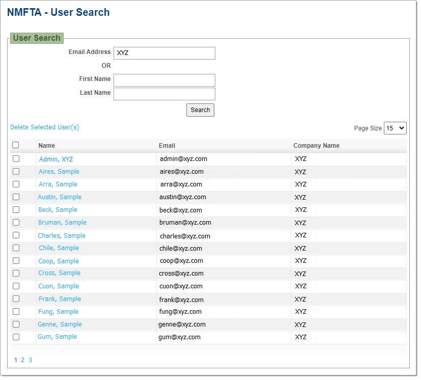Check the box for Arra, Sample
Viewport: 421px width, 380px height.
point(16,184)
